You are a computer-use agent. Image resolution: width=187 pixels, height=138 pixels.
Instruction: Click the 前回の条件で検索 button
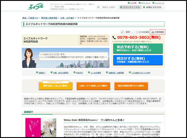[x=130, y=7]
